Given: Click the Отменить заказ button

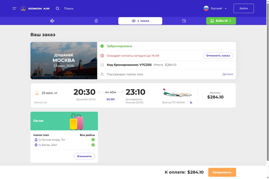Looking at the screenshot, I should coord(218,56).
